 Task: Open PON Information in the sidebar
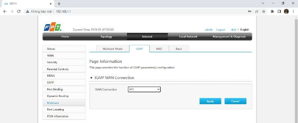(64, 116)
